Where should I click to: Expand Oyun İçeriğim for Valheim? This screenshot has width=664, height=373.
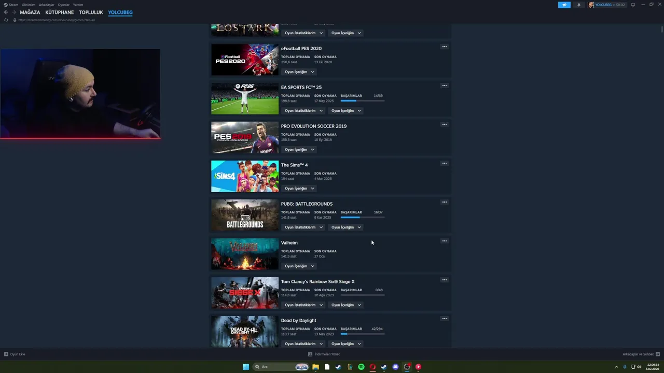(299, 266)
